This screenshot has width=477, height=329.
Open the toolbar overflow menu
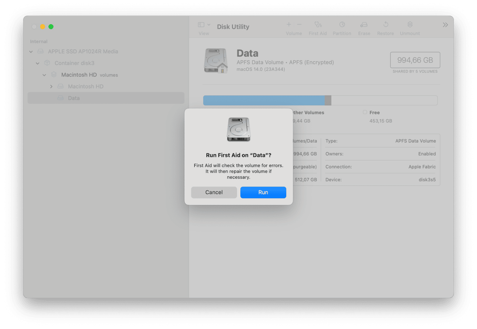(445, 25)
